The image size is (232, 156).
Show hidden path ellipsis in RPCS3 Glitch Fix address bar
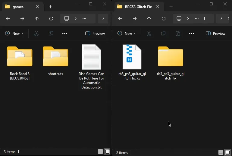point(197,18)
